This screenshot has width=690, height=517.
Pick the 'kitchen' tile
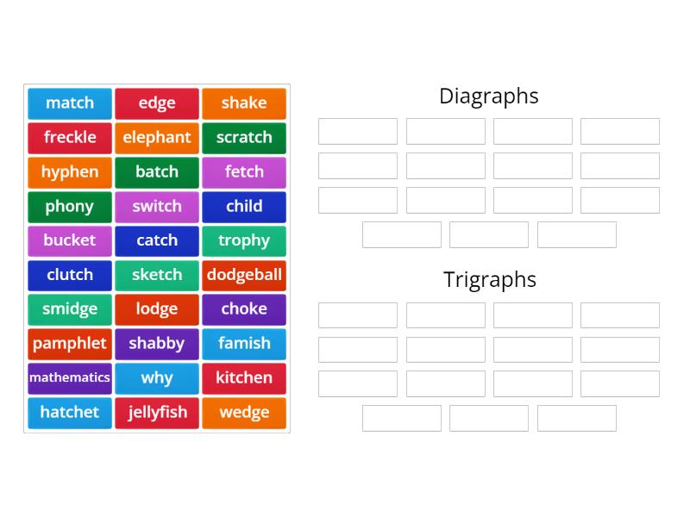(x=244, y=378)
